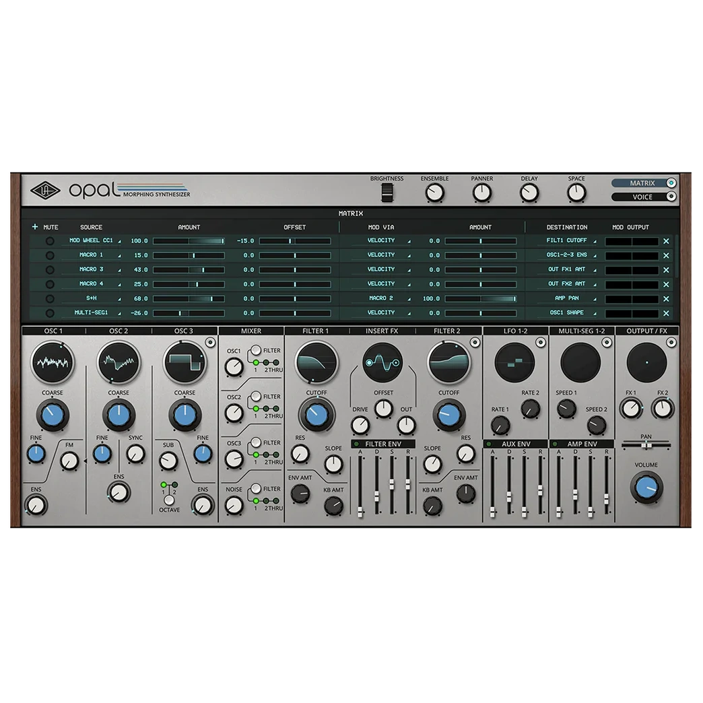Image resolution: width=703 pixels, height=703 pixels.
Task: Mute the MACRO 4 matrix row
Action: (50, 284)
